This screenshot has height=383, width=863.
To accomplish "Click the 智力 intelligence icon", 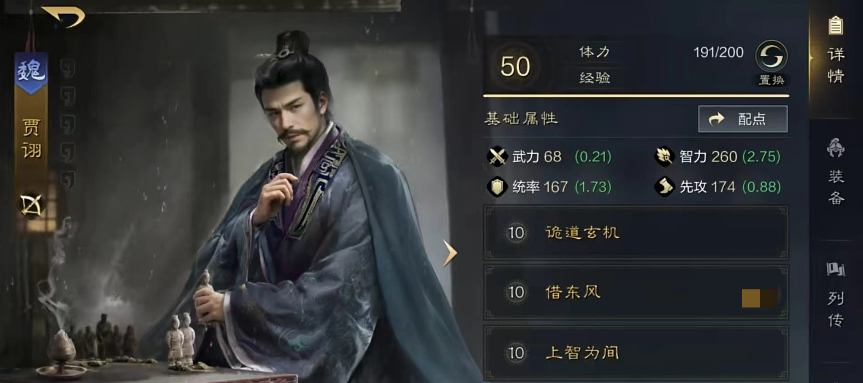I will (664, 156).
